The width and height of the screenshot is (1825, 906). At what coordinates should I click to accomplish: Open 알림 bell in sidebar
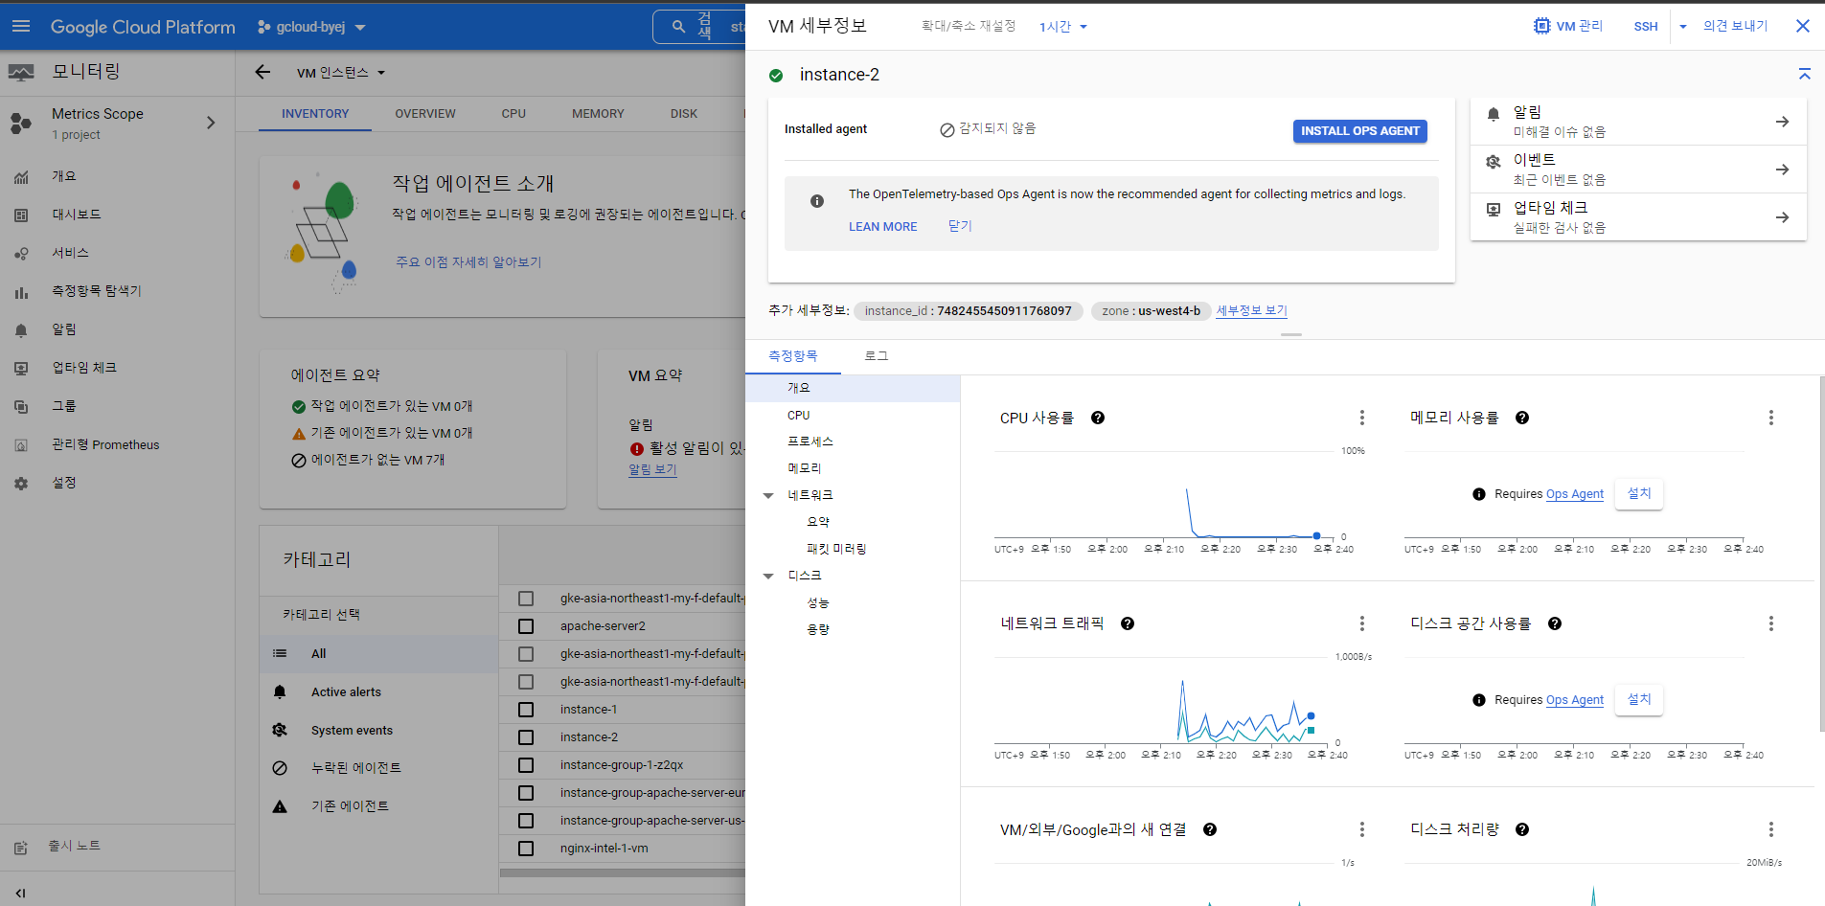coord(21,330)
